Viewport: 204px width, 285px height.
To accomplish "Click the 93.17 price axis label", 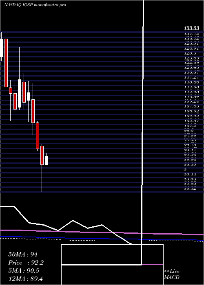I will pos(191,150).
